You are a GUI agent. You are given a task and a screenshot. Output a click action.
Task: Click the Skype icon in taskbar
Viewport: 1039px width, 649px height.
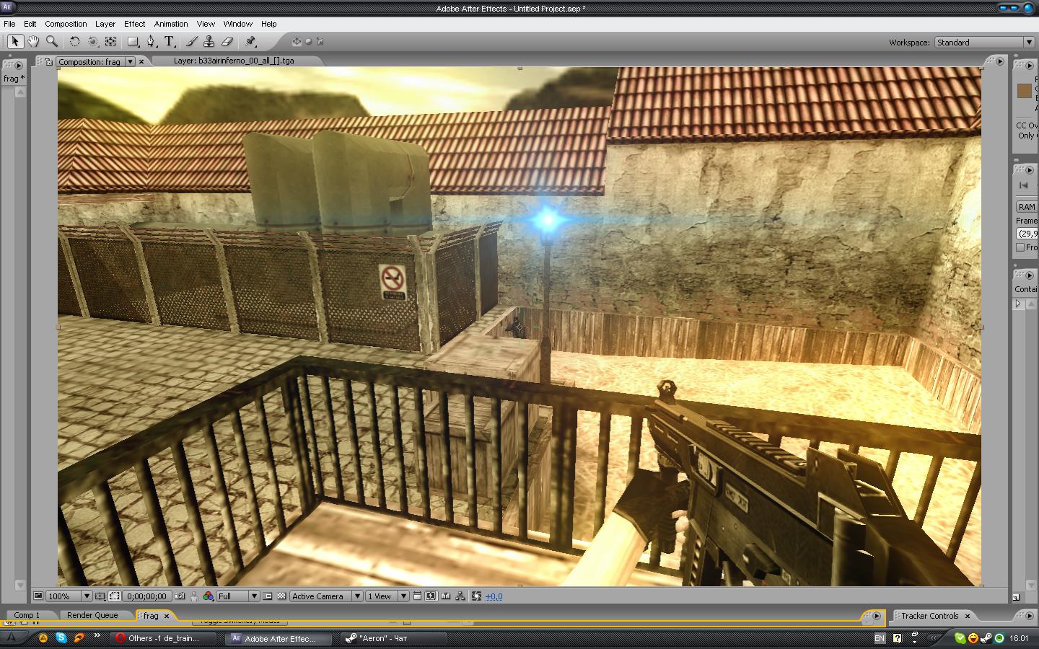61,637
